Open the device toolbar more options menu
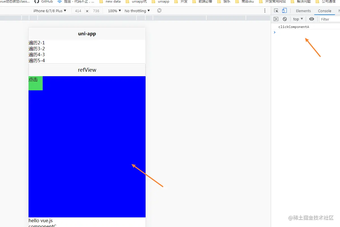340x227 pixels. (x=265, y=11)
